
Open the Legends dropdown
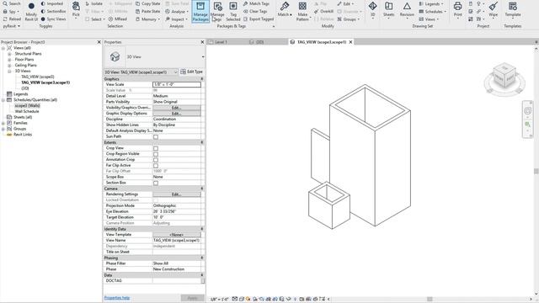tap(431, 3)
